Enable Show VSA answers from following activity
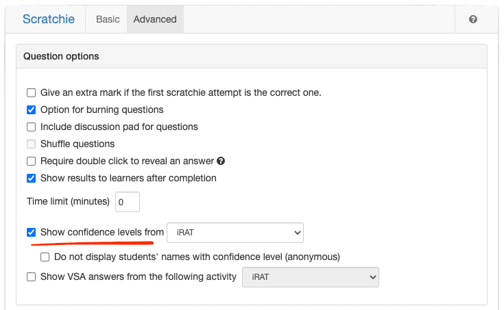Viewport: 504px width, 310px height. (31, 276)
